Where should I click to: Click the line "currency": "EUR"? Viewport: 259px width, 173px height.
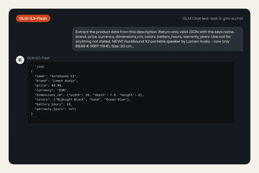(52, 90)
